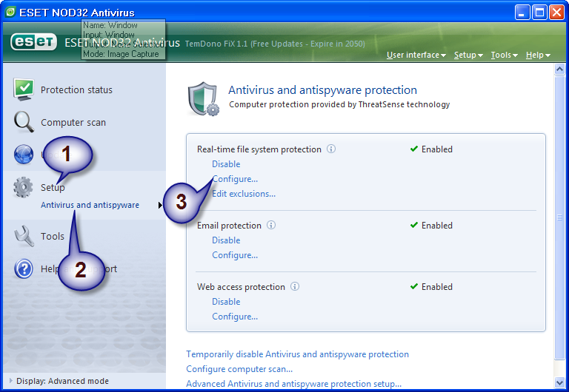Click the Update globe icon
Viewport: 569px width, 392px height.
click(24, 155)
